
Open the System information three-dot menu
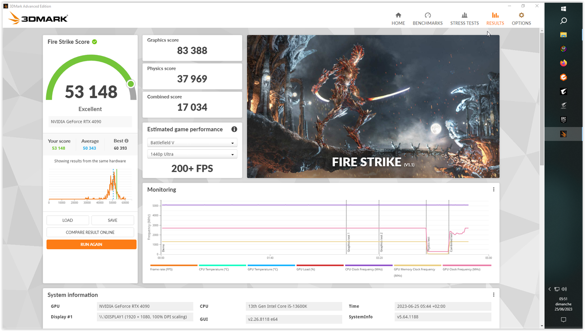494,295
